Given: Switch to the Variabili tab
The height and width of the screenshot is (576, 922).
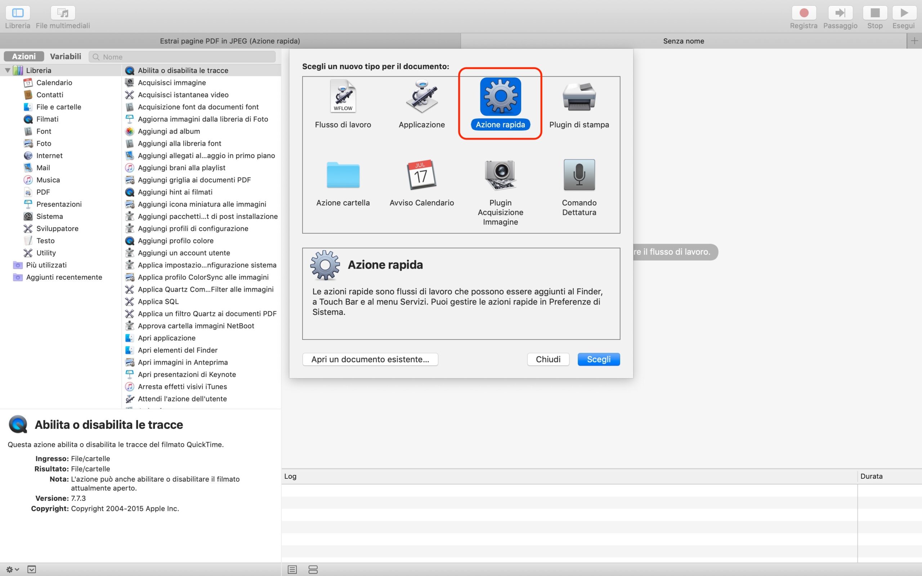Looking at the screenshot, I should (66, 57).
